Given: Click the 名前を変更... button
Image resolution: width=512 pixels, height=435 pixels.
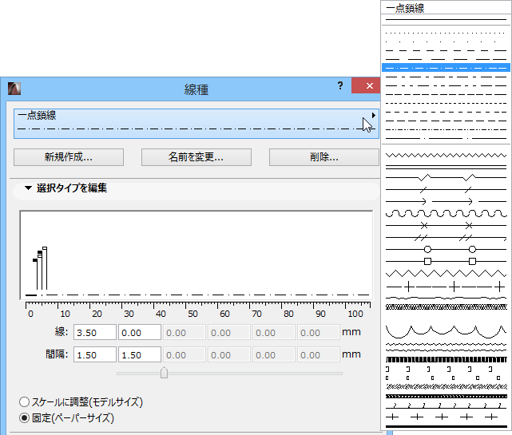Looking at the screenshot, I should (196, 157).
